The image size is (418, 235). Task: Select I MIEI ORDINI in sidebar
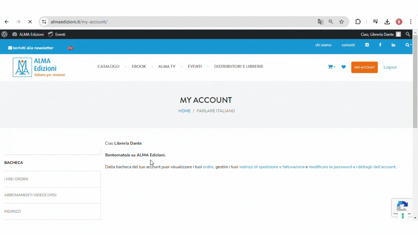pos(52,179)
